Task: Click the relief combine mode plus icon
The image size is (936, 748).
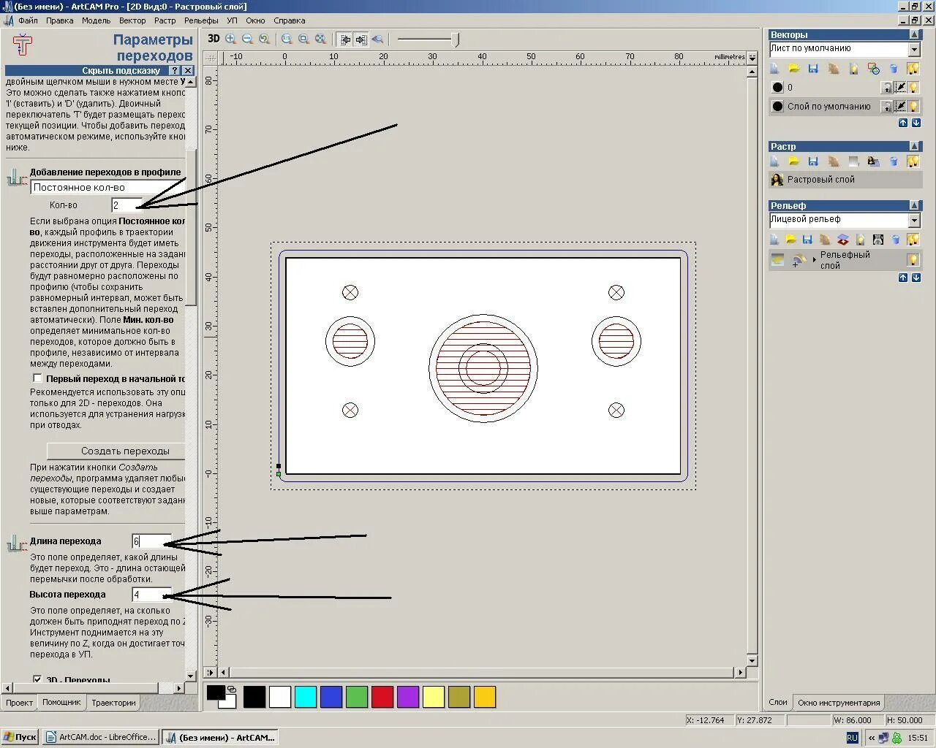Action: [799, 260]
